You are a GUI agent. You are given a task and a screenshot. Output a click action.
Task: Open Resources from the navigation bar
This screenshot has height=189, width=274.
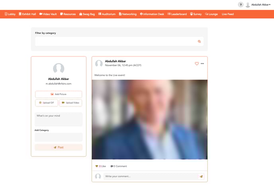pyautogui.click(x=68, y=14)
